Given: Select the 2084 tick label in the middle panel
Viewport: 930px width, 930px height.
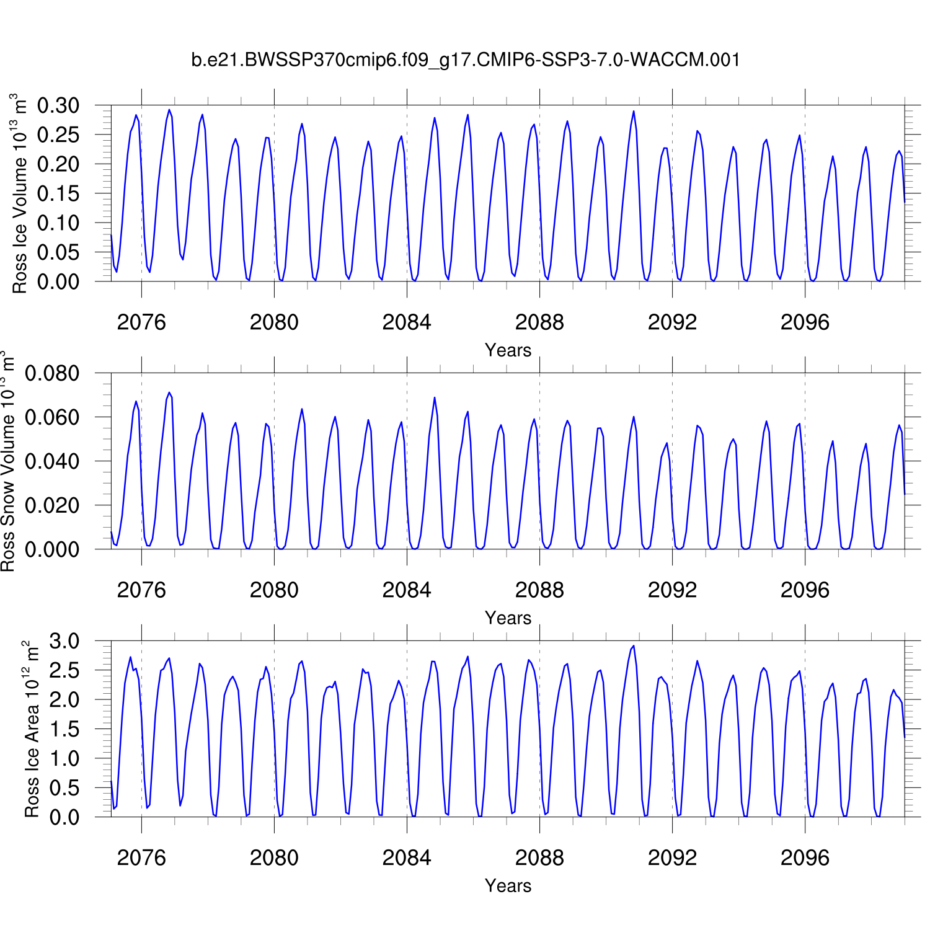Looking at the screenshot, I should (x=407, y=590).
